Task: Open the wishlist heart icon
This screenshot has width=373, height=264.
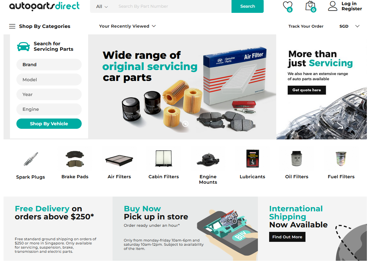Action: tap(287, 6)
